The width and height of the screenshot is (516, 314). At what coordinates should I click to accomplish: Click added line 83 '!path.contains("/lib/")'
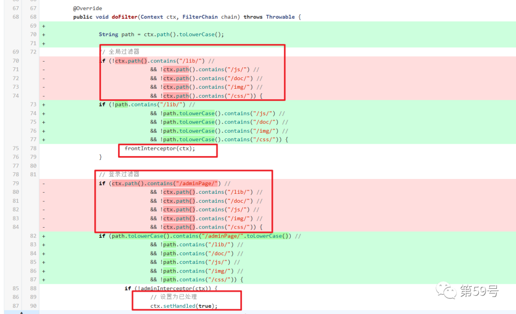197,245
